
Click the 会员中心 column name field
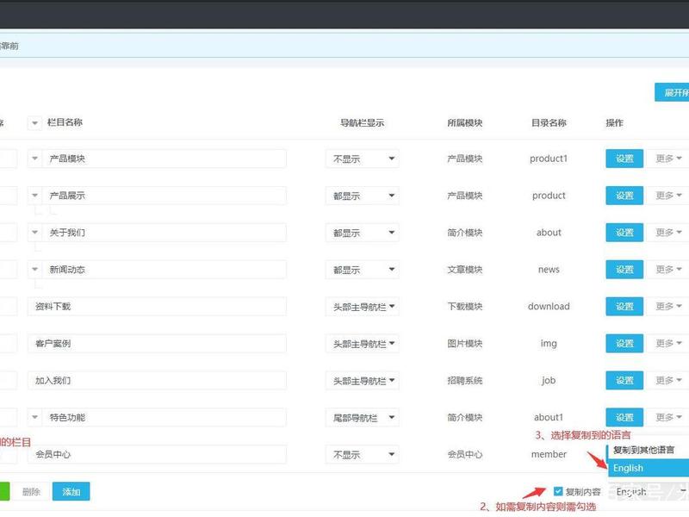(157, 455)
